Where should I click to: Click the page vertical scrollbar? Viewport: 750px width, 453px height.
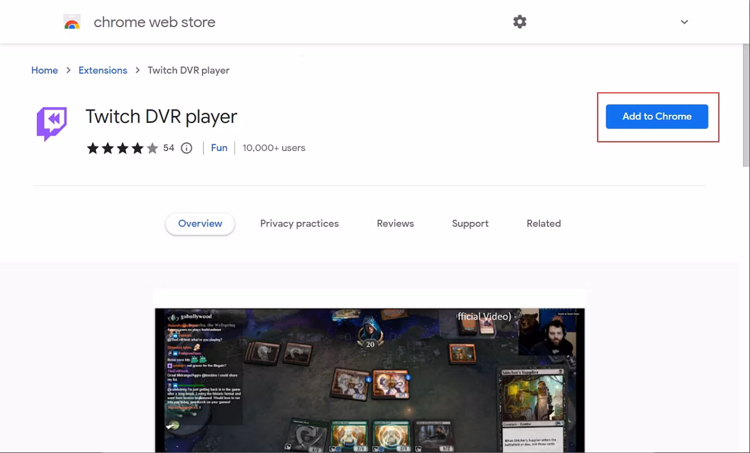coord(745,107)
